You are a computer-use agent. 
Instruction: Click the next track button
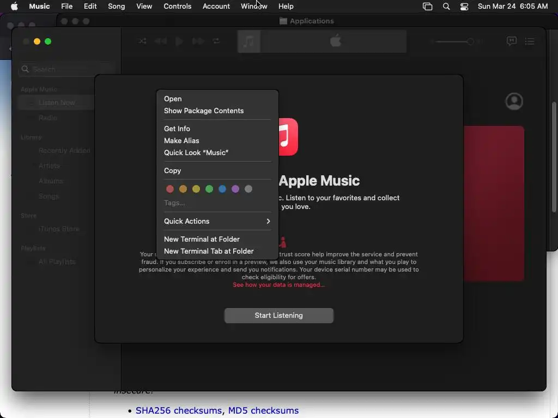(x=198, y=41)
